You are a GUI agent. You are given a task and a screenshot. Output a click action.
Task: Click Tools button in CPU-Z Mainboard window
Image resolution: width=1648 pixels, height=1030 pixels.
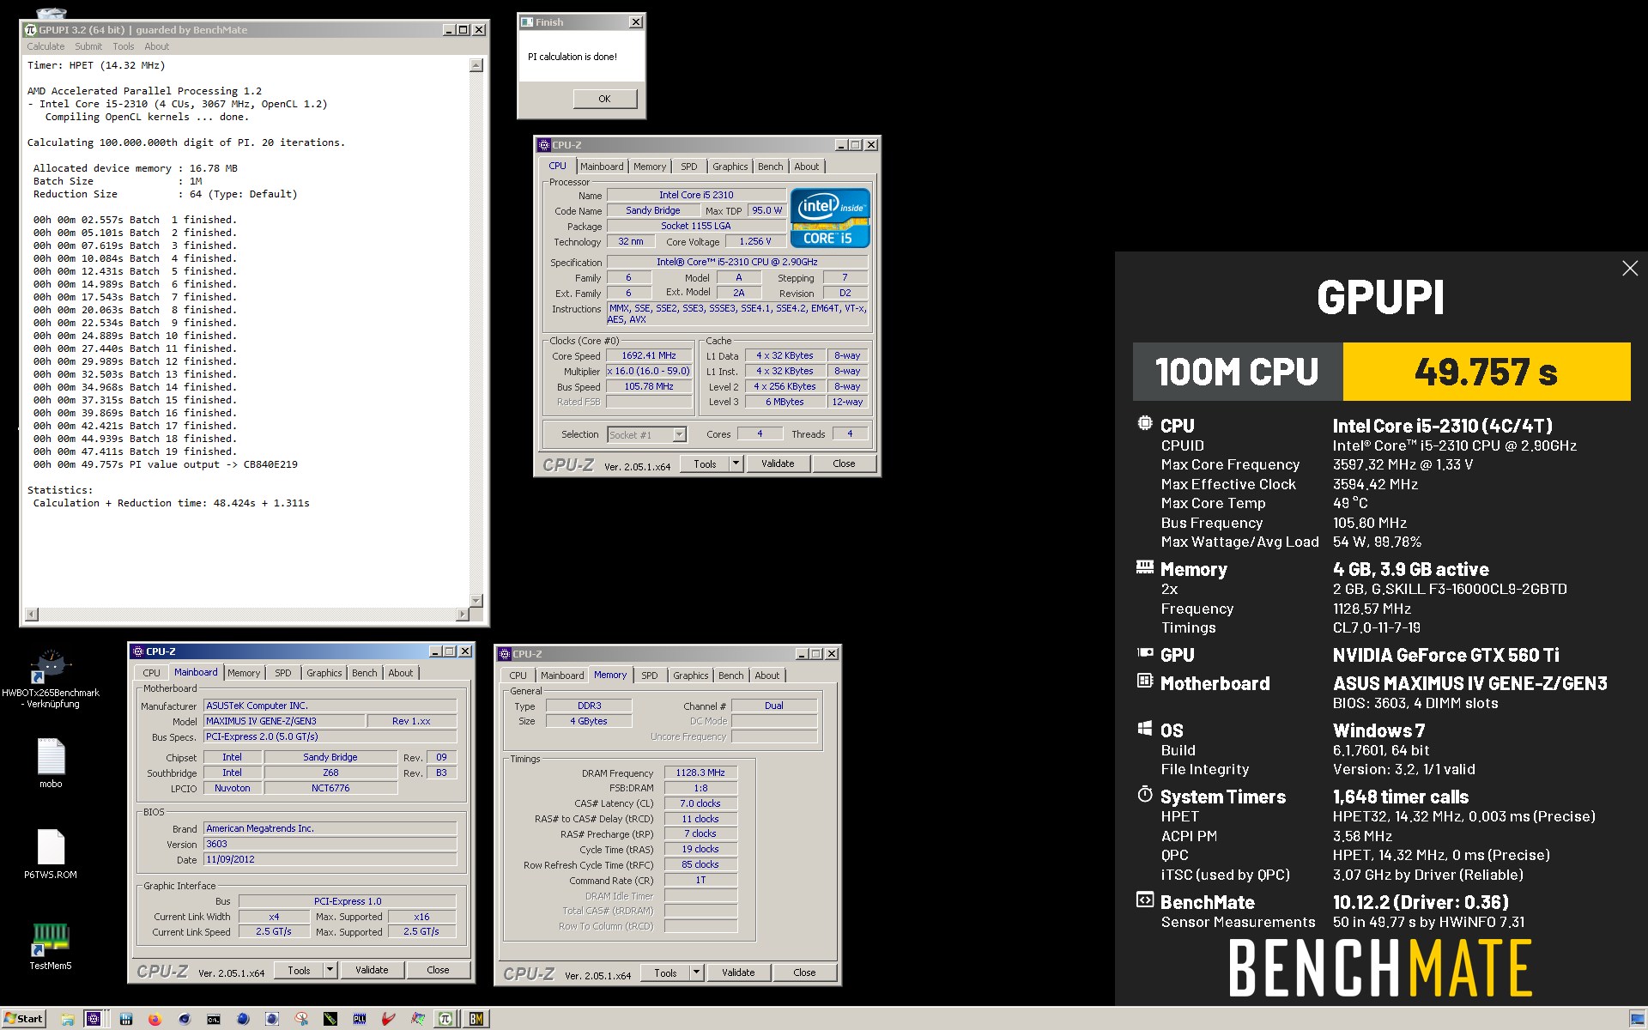pos(299,970)
